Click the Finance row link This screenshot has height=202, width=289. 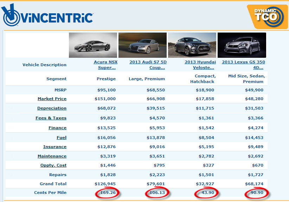[58, 128]
